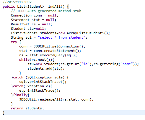145x120 pixels.
Task: Click "JDBCUtil.realeaseAll(rs,stat, conn);" line
Action: 56,99
